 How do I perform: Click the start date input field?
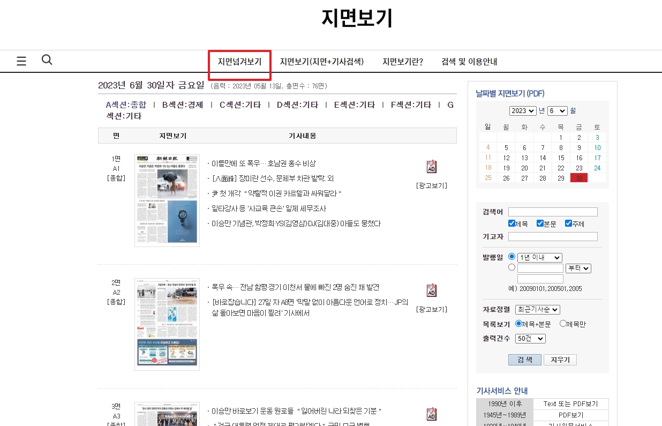coord(540,268)
